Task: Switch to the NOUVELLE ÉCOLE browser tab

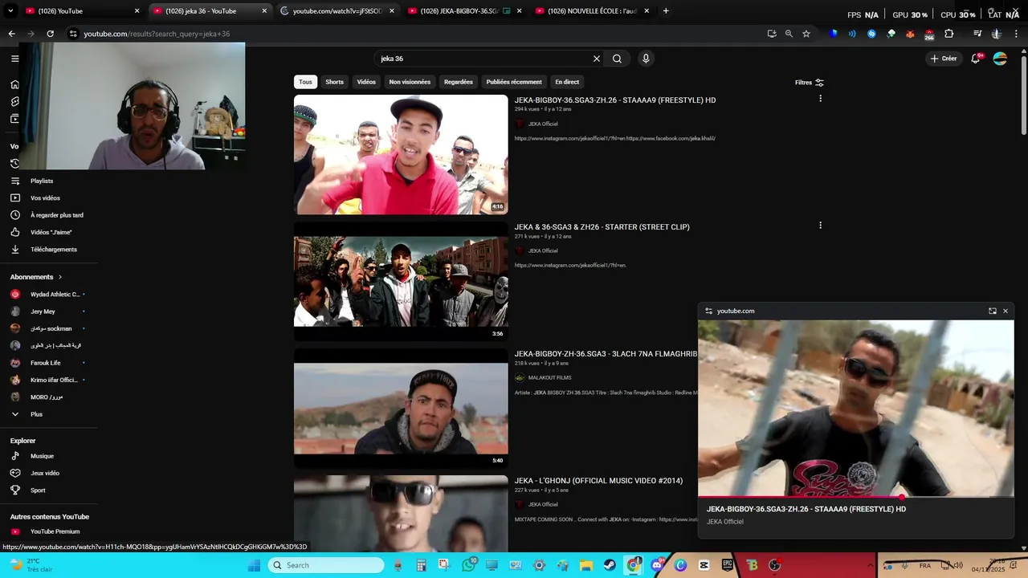Action: coord(592,11)
